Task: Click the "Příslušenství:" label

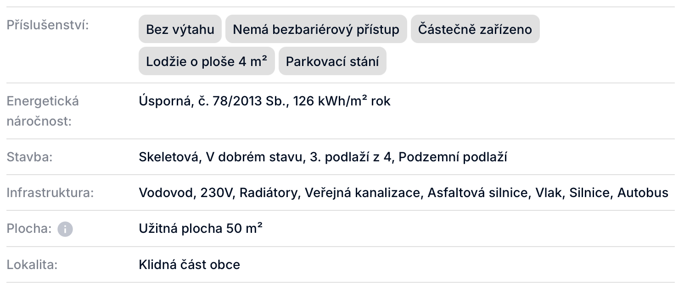Action: coord(48,25)
